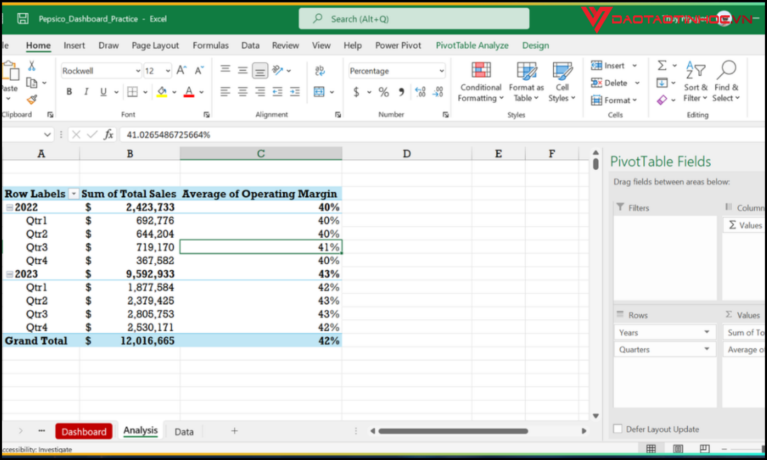
Task: Click Increase Font Size icon
Action: click(x=182, y=71)
